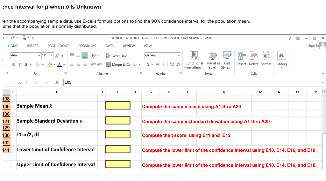Click Ribbon Display Options icon

point(298,38)
